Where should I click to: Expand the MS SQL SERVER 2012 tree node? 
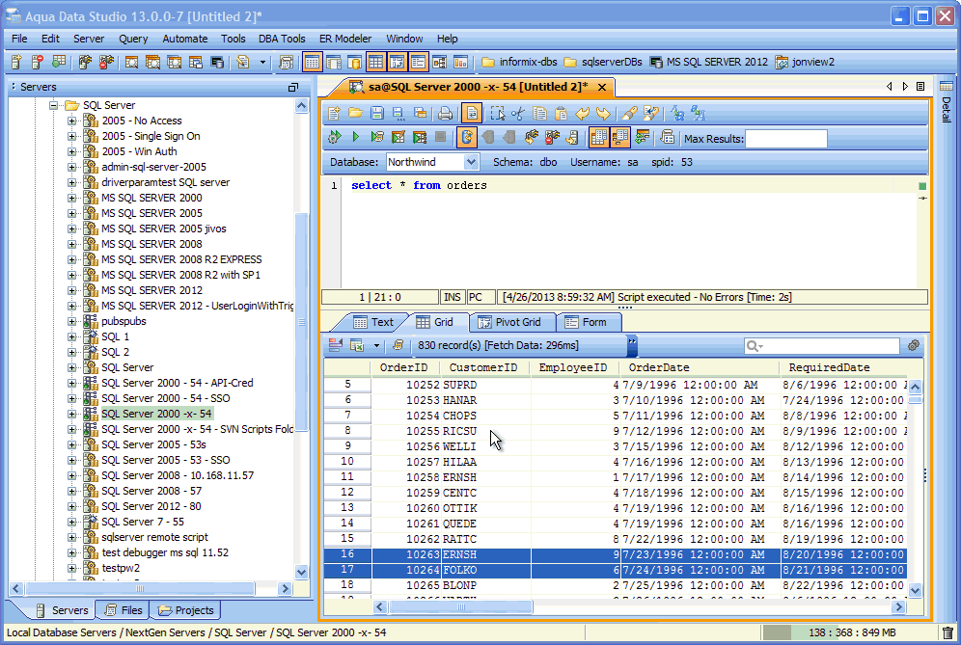coord(72,290)
